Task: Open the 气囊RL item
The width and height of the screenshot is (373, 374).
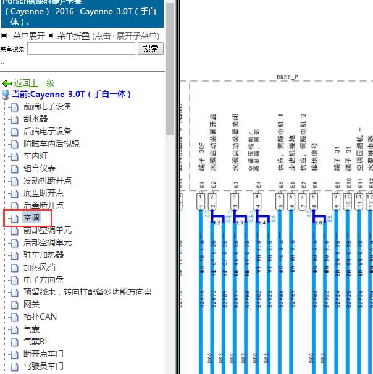Action: (x=36, y=342)
